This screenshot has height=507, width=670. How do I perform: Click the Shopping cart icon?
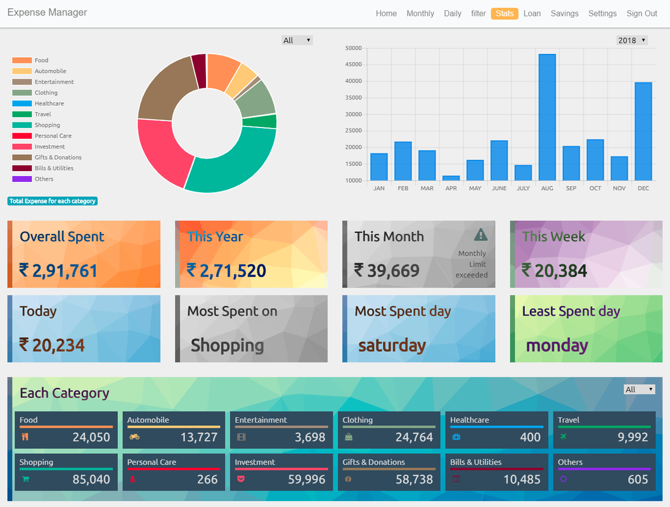pos(25,479)
